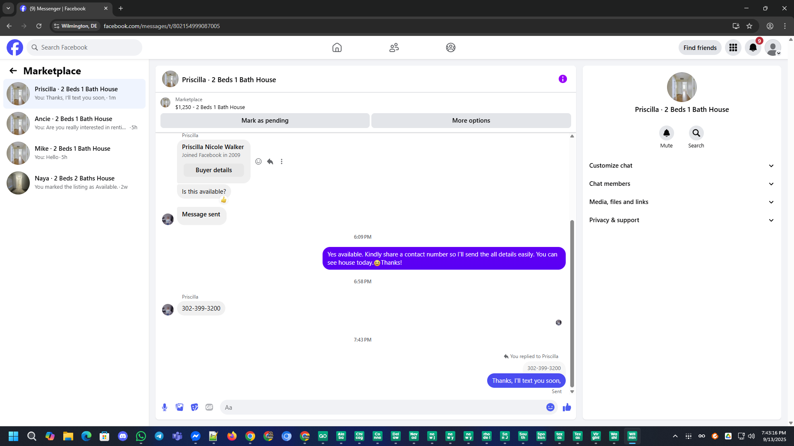Open Facebook notifications bell
This screenshot has width=794, height=446.
753,47
